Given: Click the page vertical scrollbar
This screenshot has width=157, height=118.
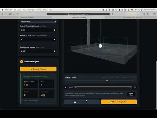Looking at the screenshot, I should tap(156, 85).
